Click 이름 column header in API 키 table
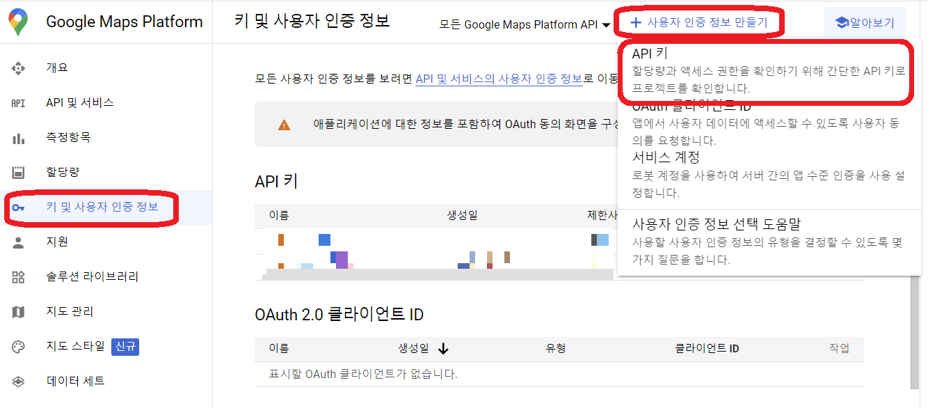The image size is (928, 408). 279,216
